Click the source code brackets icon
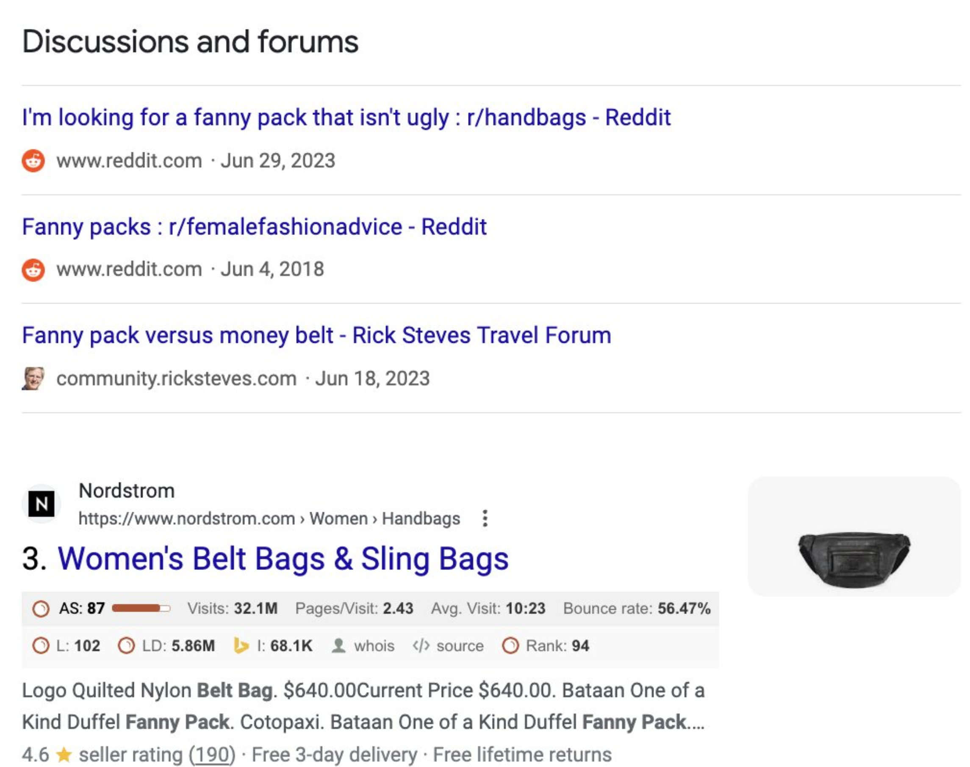This screenshot has width=970, height=767. pyautogui.click(x=421, y=646)
